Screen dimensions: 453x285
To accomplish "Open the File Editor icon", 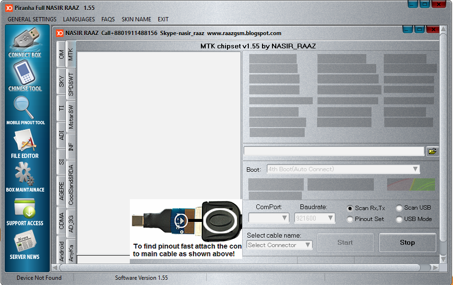I will coord(25,141).
